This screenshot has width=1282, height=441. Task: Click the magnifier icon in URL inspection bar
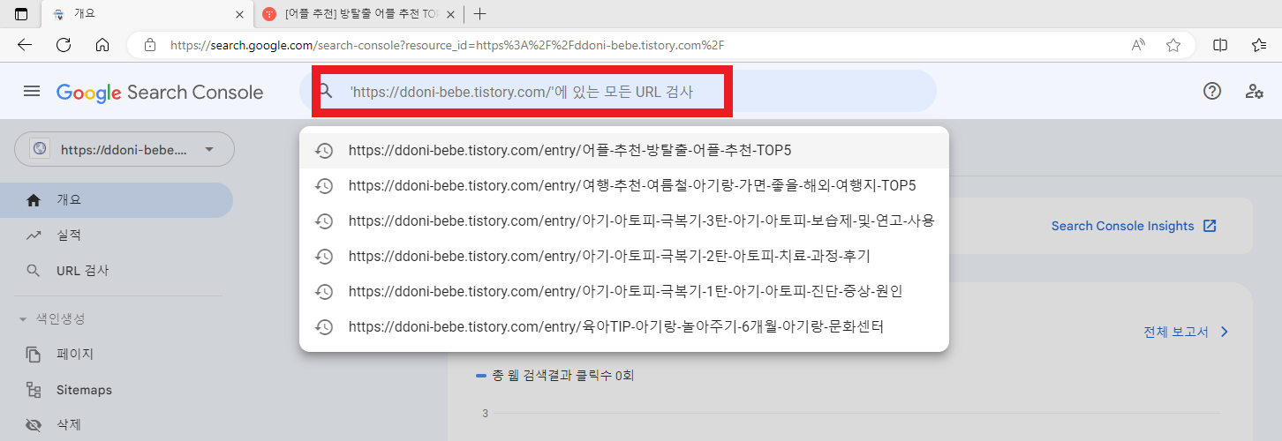click(x=326, y=91)
